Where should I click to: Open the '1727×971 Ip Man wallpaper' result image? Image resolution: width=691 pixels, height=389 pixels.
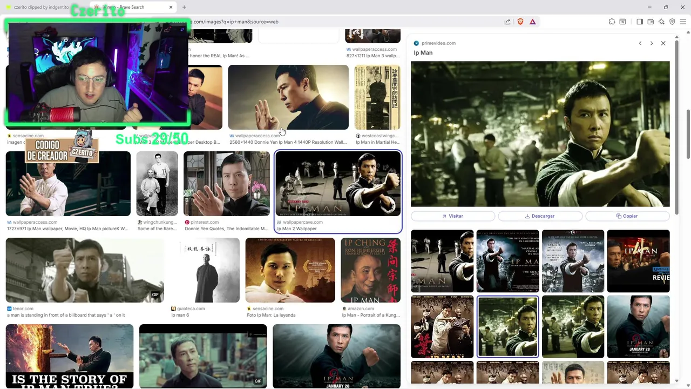pyautogui.click(x=68, y=184)
